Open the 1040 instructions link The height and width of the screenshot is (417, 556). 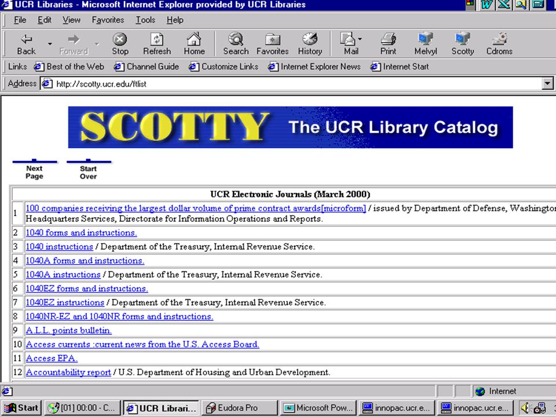[x=59, y=247]
